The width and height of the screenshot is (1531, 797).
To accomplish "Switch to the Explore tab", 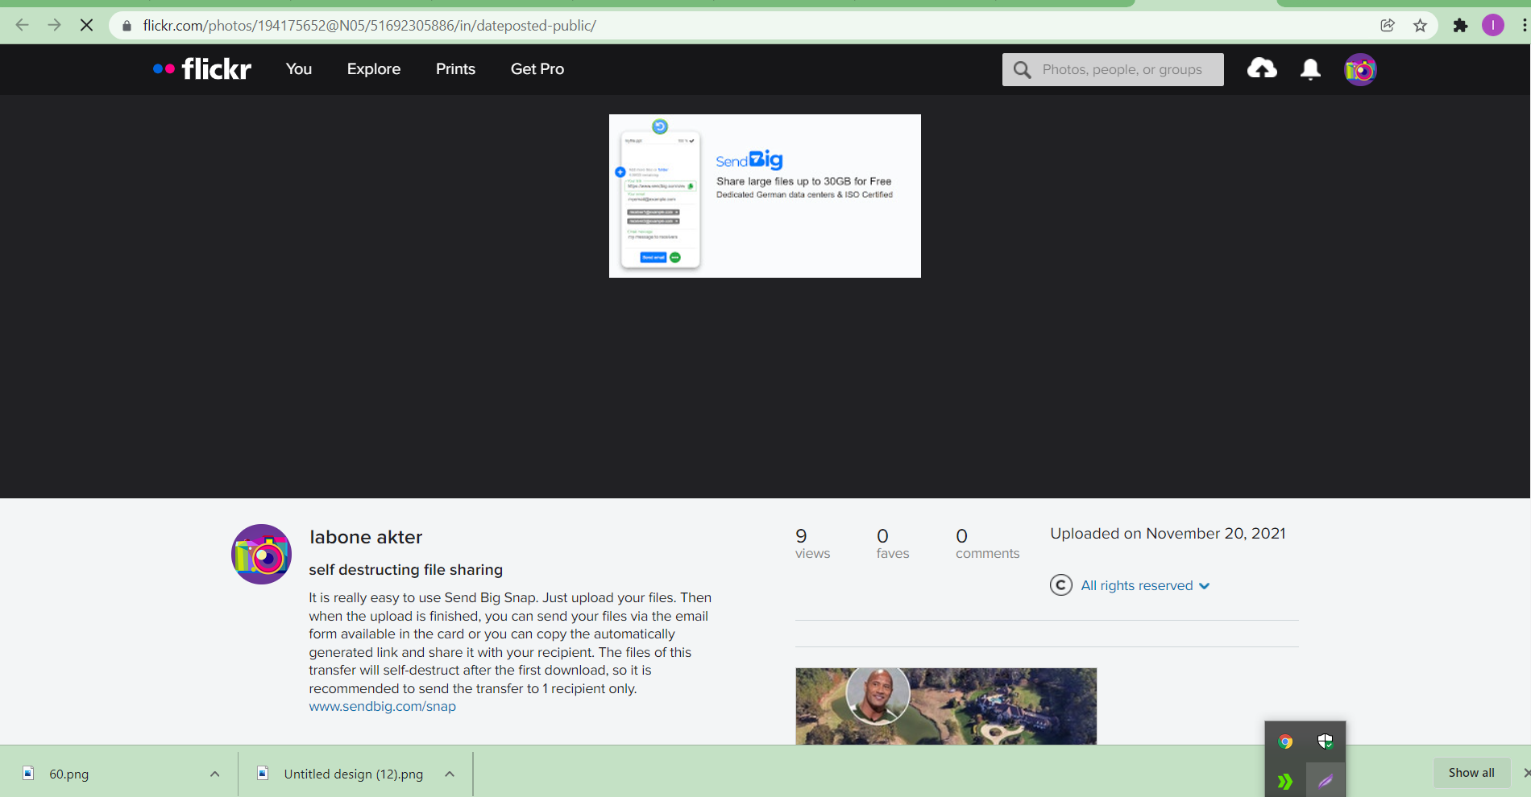I will [x=373, y=69].
